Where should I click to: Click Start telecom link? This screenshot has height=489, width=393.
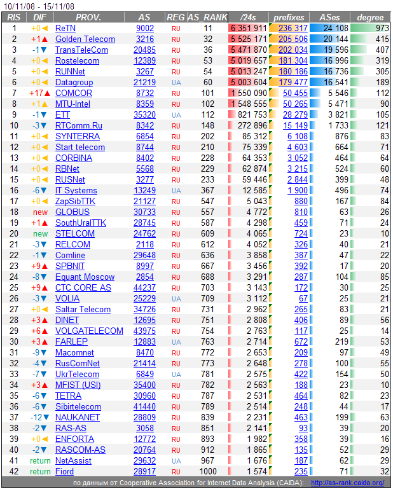(80, 147)
